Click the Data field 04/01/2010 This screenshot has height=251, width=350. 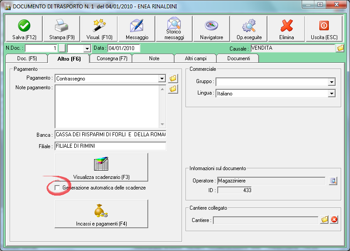(124, 48)
